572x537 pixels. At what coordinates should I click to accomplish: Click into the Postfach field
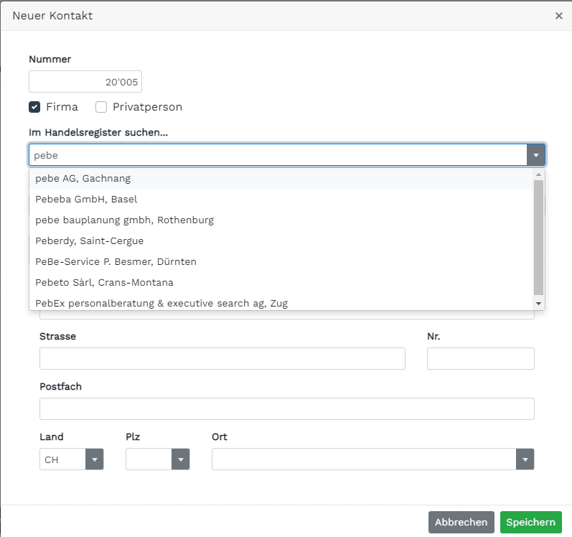287,408
